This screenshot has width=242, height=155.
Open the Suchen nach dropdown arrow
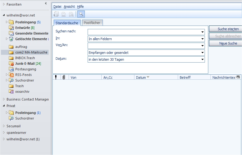202,32
